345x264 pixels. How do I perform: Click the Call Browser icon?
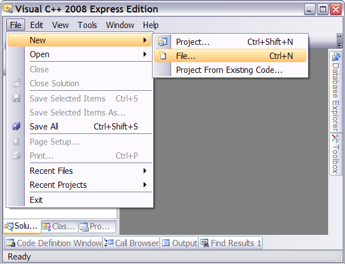click(x=109, y=243)
